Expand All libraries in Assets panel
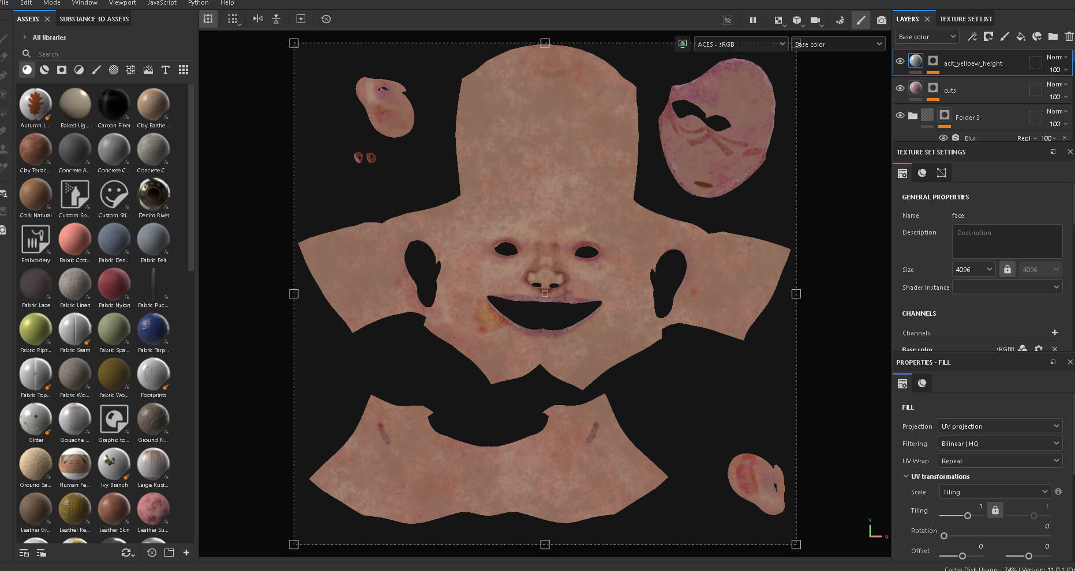1075x571 pixels. [x=25, y=37]
